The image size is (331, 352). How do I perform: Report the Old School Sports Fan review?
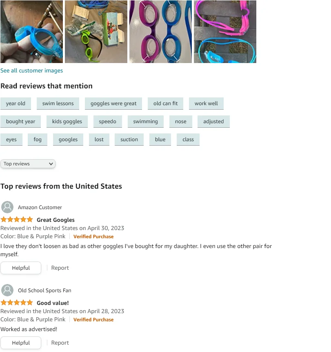point(60,343)
